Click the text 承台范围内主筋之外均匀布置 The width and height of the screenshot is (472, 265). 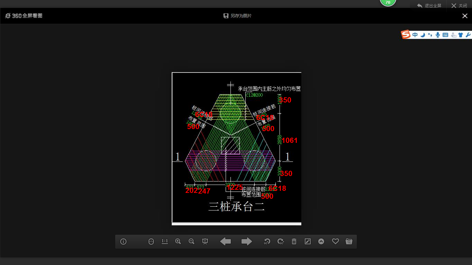(270, 89)
